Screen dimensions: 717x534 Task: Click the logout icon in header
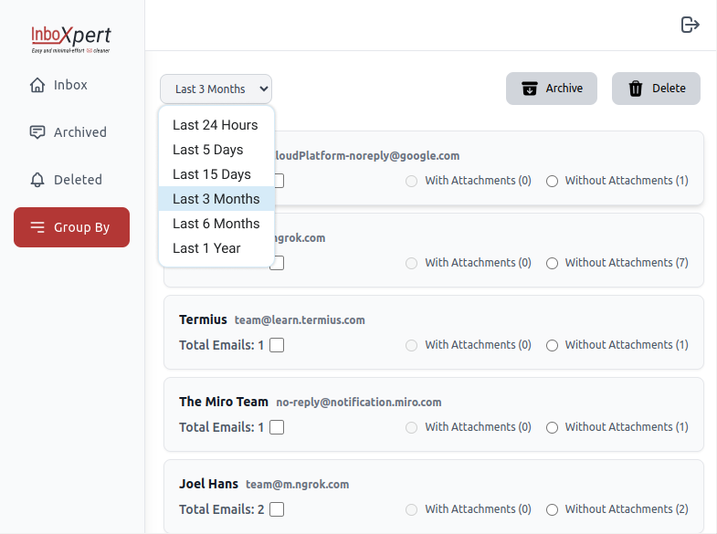pyautogui.click(x=691, y=25)
